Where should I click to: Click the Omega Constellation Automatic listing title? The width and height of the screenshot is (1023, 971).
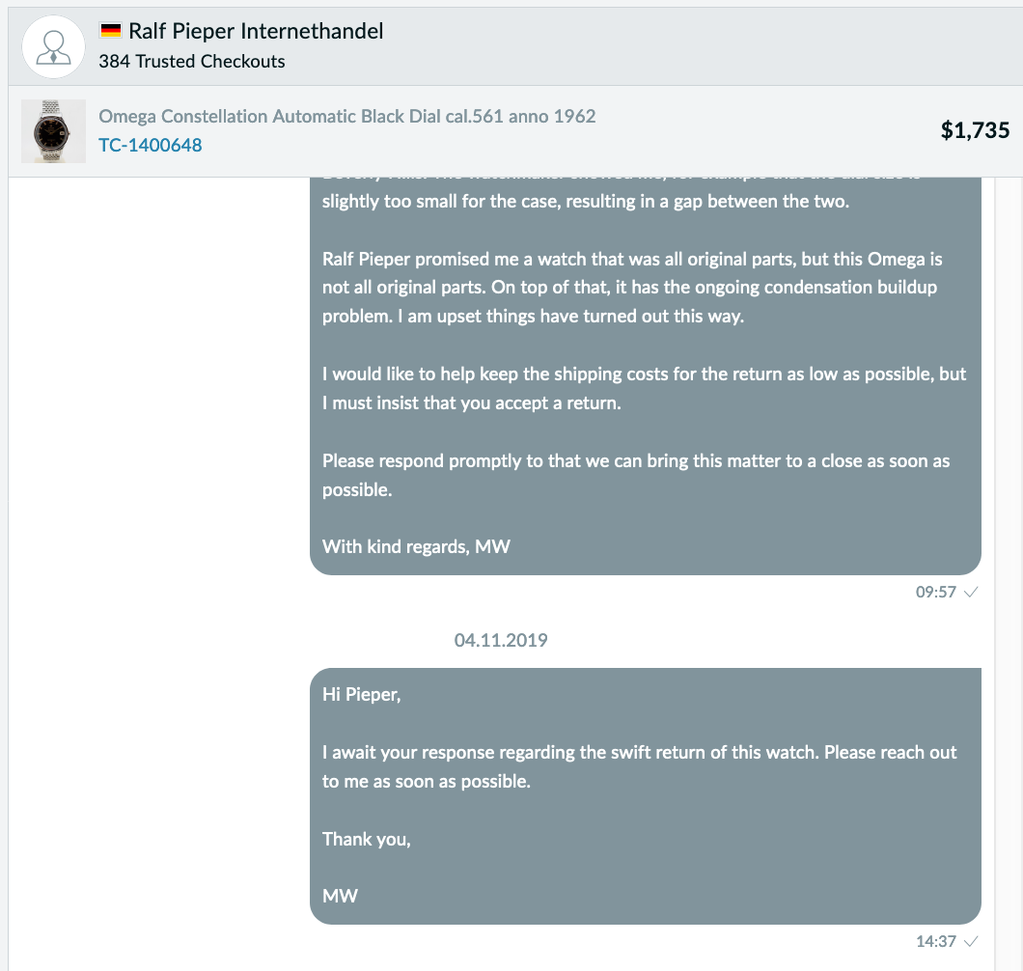[x=347, y=116]
